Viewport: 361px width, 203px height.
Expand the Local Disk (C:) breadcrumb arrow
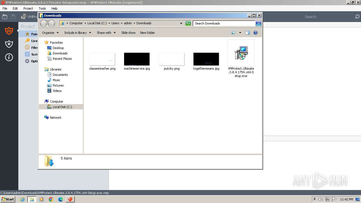tap(109, 23)
